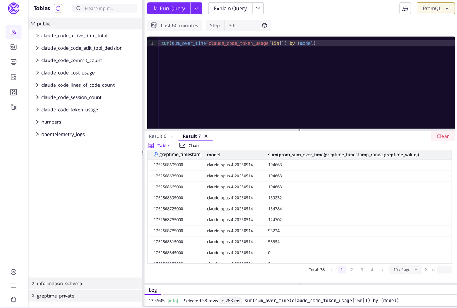Click the GreptimeDB logo icon

(14, 8)
